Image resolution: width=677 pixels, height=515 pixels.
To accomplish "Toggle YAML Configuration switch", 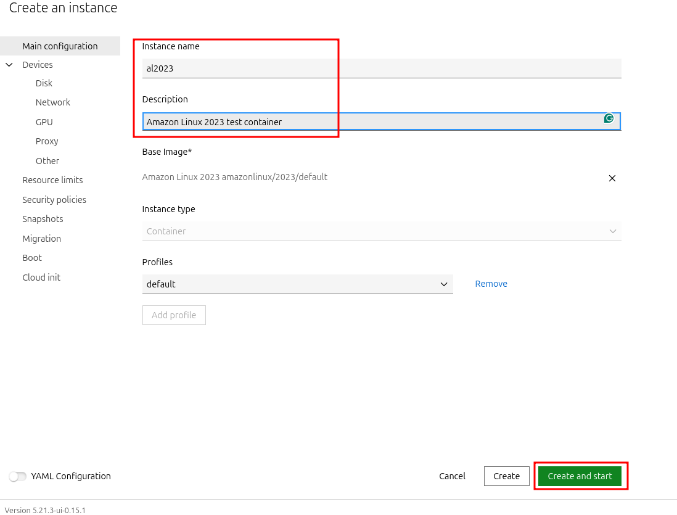I will tap(18, 476).
